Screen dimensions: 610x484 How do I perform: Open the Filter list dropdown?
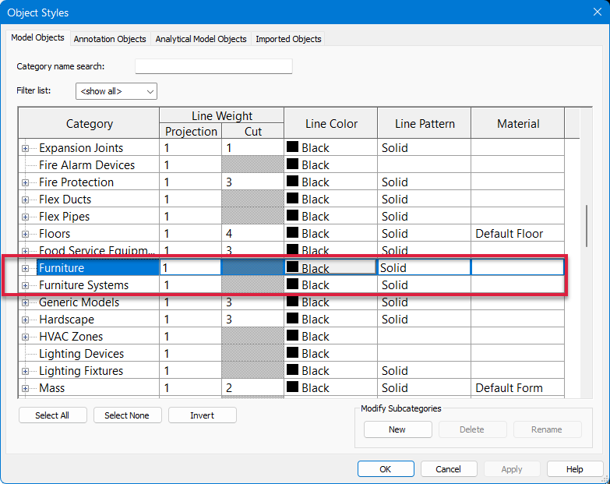(116, 91)
